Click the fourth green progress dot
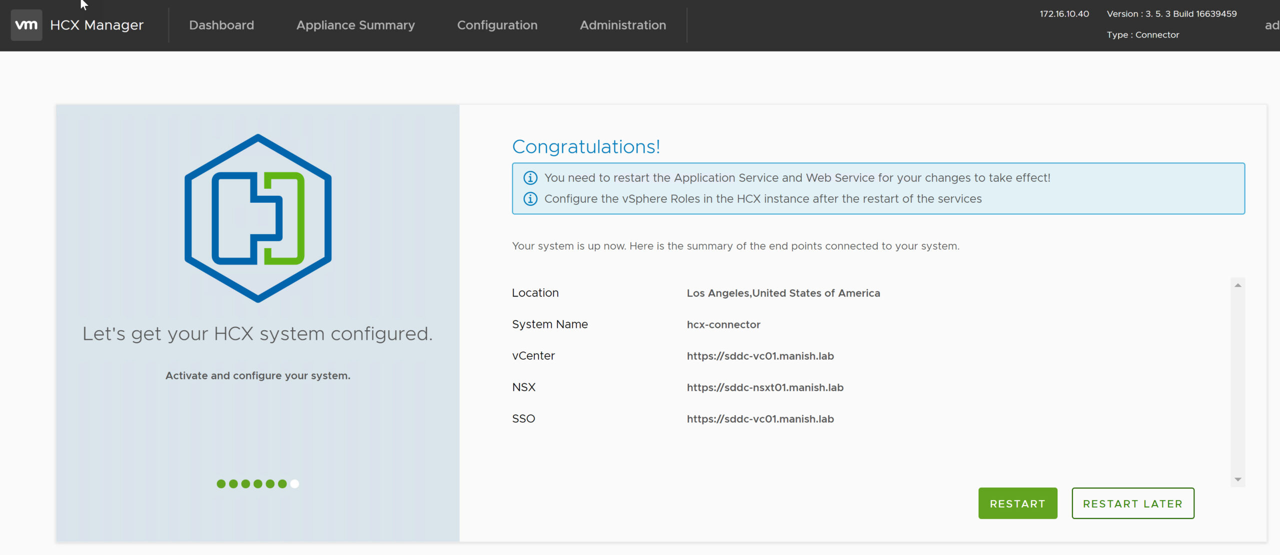 pos(258,484)
